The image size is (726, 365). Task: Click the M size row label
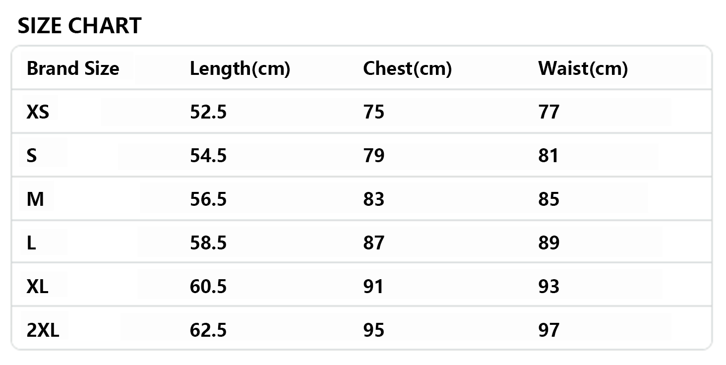coord(35,199)
